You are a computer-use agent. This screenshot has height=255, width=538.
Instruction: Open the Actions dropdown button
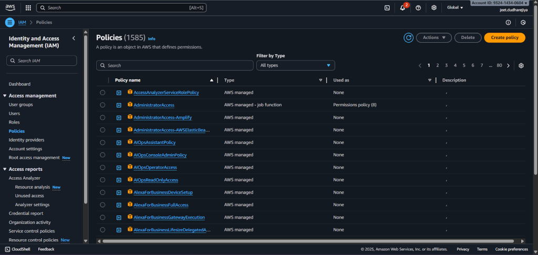pos(433,38)
